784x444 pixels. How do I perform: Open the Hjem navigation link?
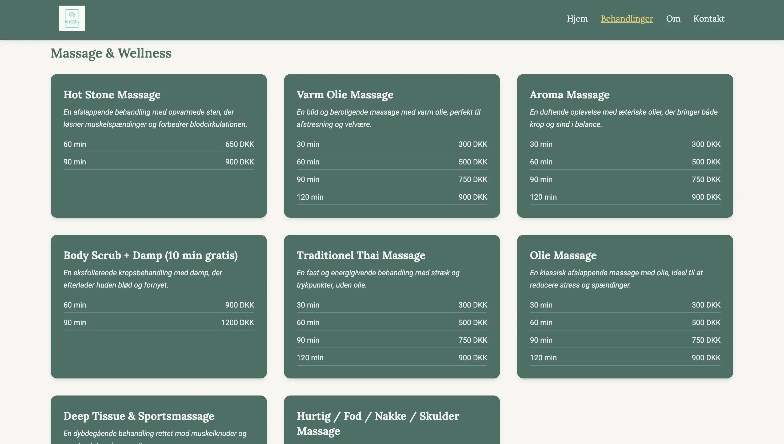coord(577,19)
